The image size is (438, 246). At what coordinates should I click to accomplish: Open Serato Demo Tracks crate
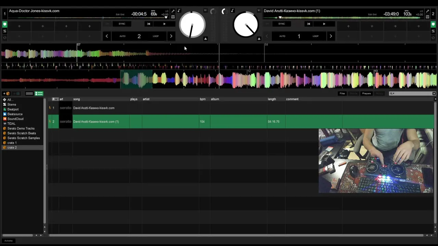click(21, 128)
